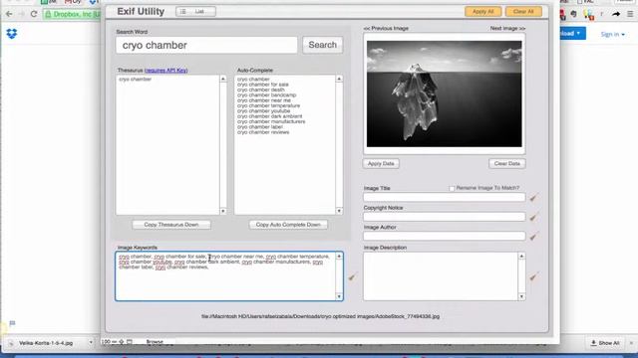Click the checkmark next to Image Title
Image resolution: width=638 pixels, height=358 pixels.
pyautogui.click(x=533, y=197)
